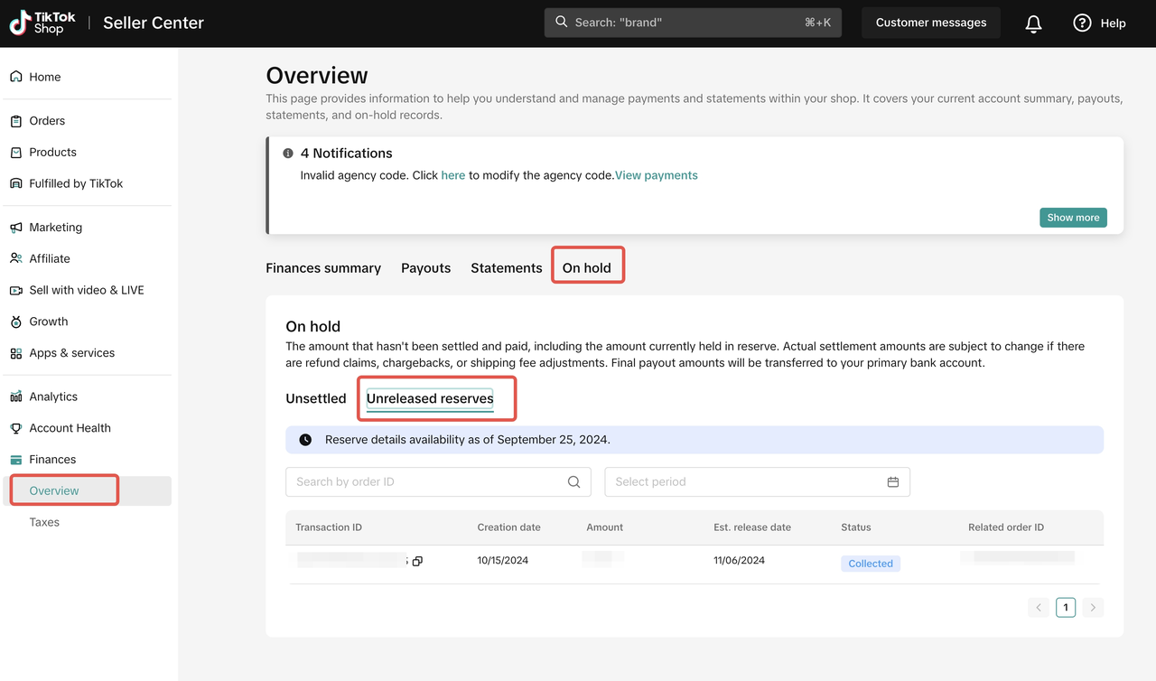1156x681 pixels.
Task: Open the Statements tab
Action: [x=506, y=268]
